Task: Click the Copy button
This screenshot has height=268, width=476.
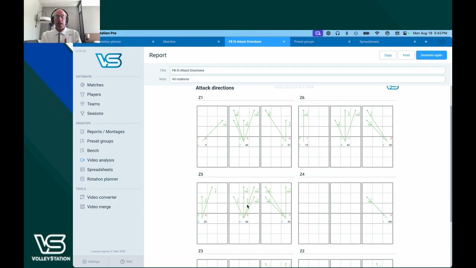Action: point(388,55)
